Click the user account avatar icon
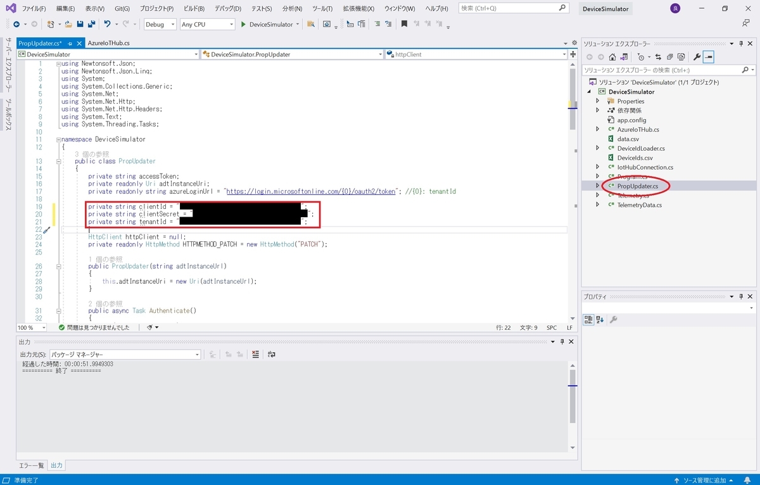Image resolution: width=760 pixels, height=485 pixels. 676,8
